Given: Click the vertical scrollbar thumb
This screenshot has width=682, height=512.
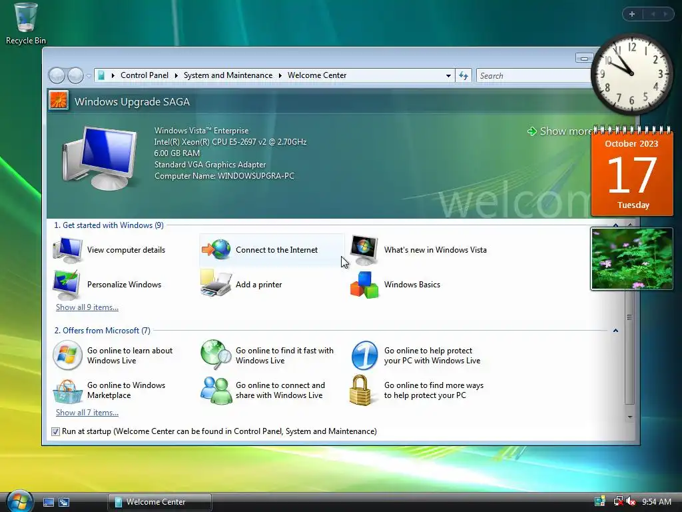Looking at the screenshot, I should click(x=629, y=317).
